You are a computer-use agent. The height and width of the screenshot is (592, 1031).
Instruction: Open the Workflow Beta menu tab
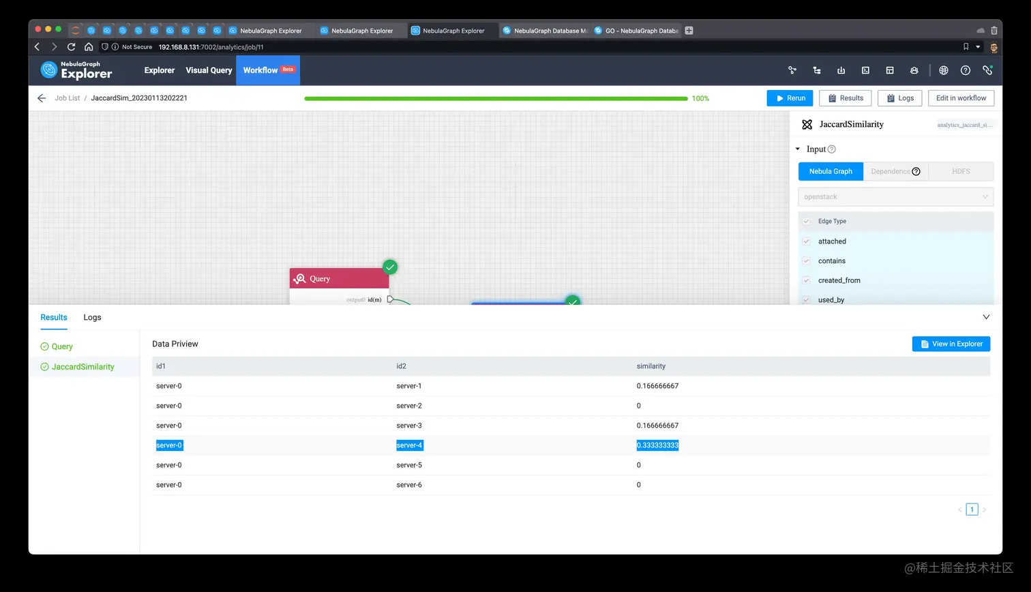click(x=268, y=70)
